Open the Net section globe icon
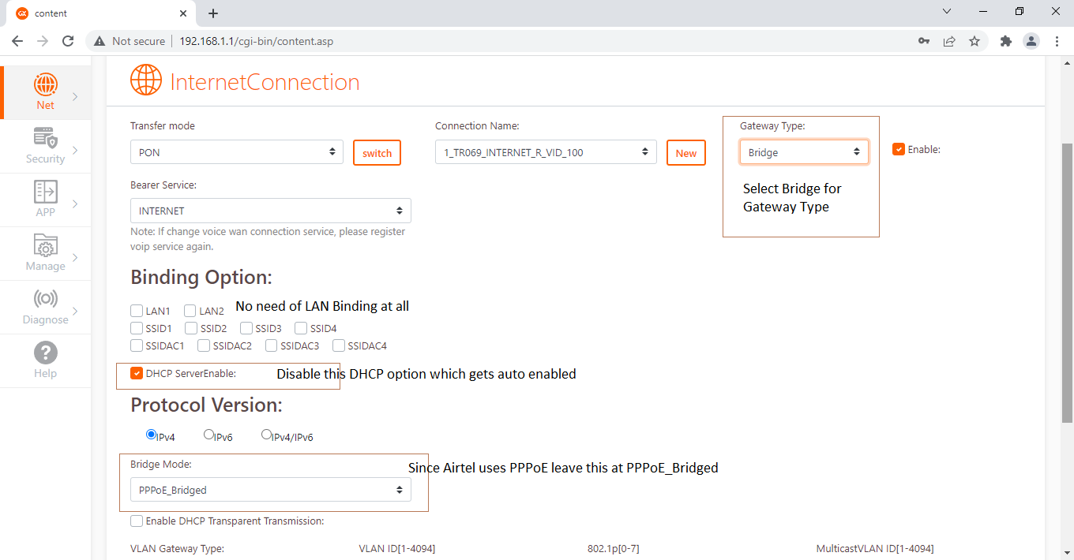The height and width of the screenshot is (560, 1074). pos(46,85)
